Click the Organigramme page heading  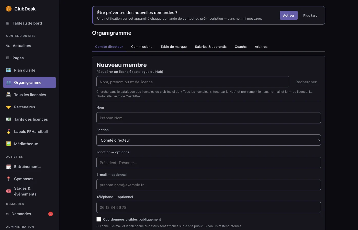click(112, 33)
